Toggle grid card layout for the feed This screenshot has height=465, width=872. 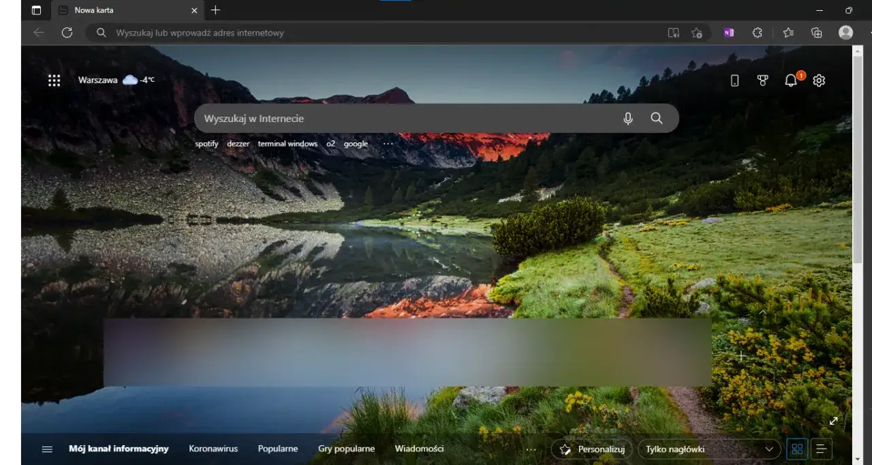point(797,449)
